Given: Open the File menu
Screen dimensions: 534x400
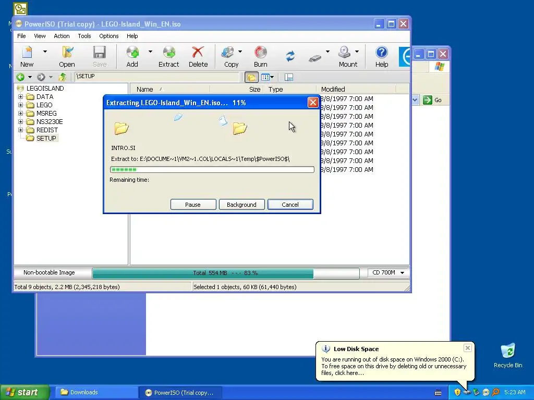Looking at the screenshot, I should (x=21, y=36).
